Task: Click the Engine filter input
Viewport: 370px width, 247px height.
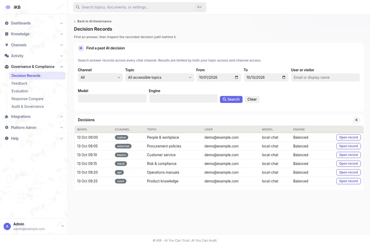Action: pyautogui.click(x=183, y=98)
